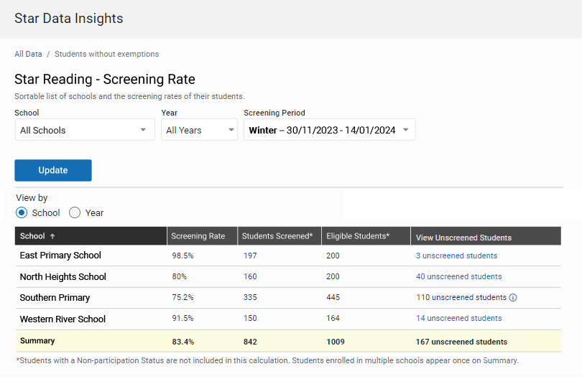This screenshot has width=582, height=379.
Task: Open 3 unscreened students link
Action: pyautogui.click(x=456, y=256)
